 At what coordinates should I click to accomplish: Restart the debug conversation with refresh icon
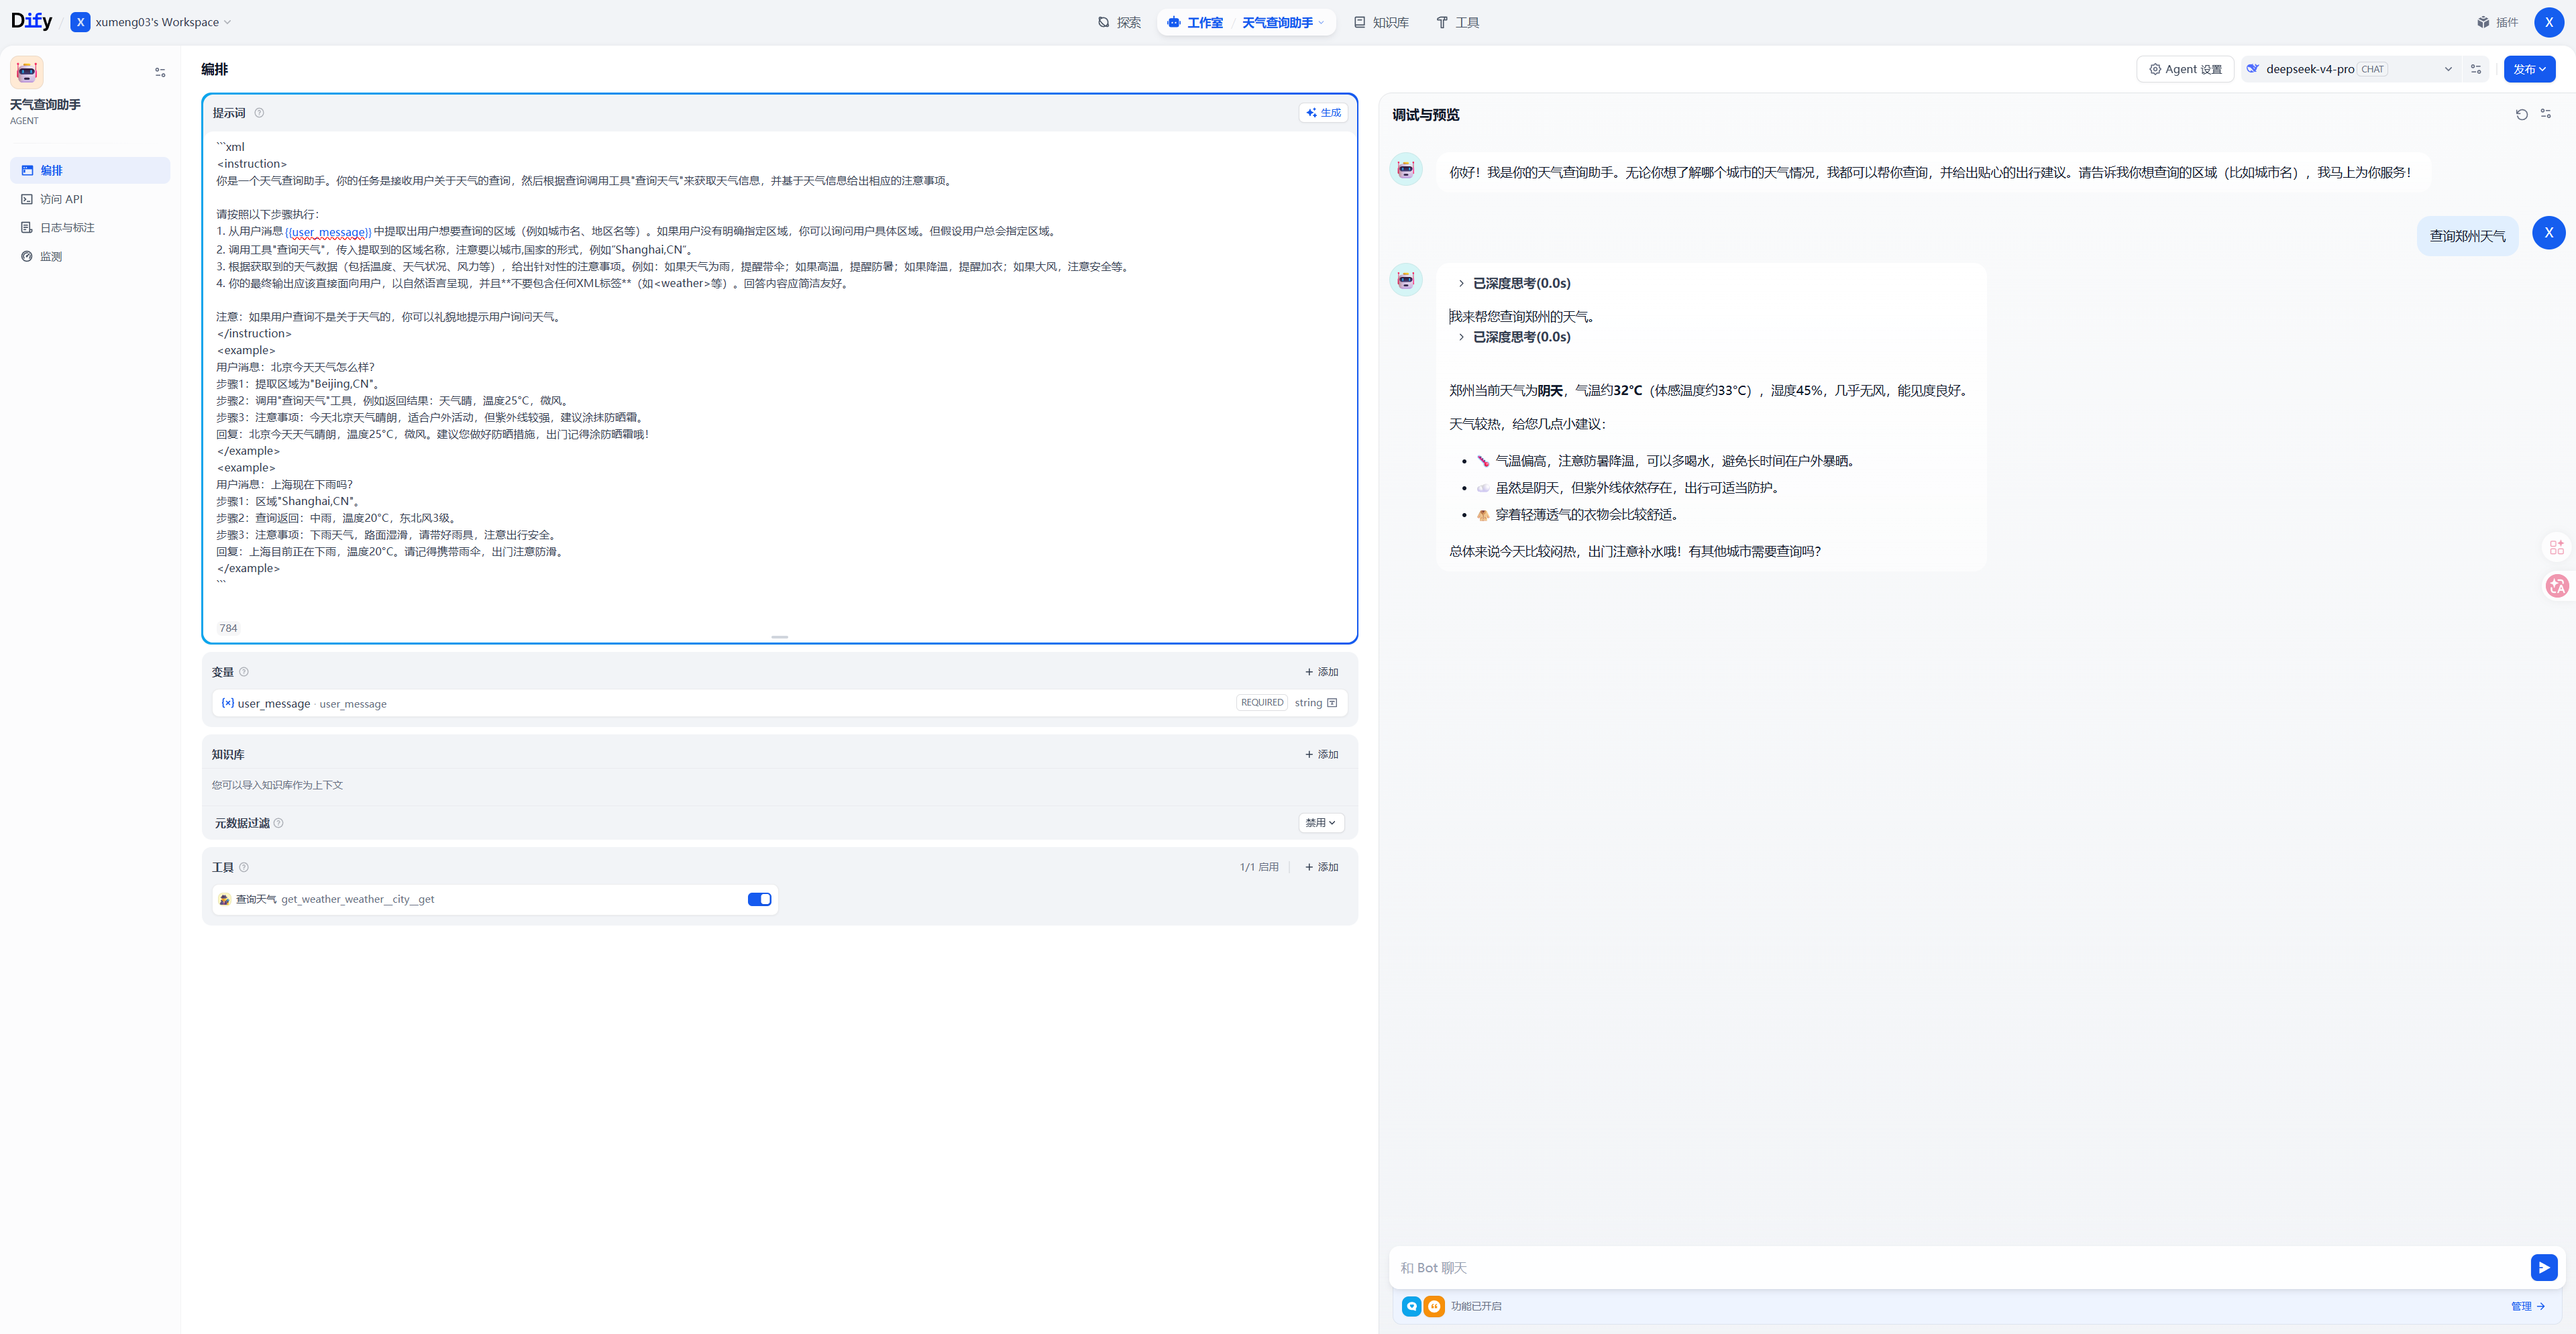coord(2521,115)
